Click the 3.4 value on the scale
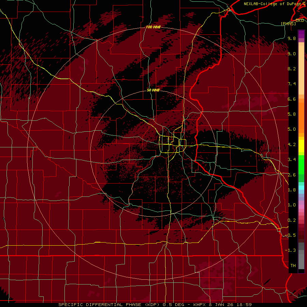Image resolution: width=307 pixels, height=307 pixels. [x=292, y=160]
